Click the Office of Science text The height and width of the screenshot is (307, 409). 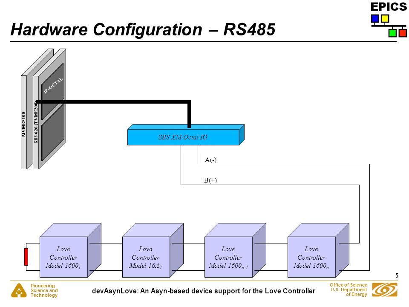point(348,290)
